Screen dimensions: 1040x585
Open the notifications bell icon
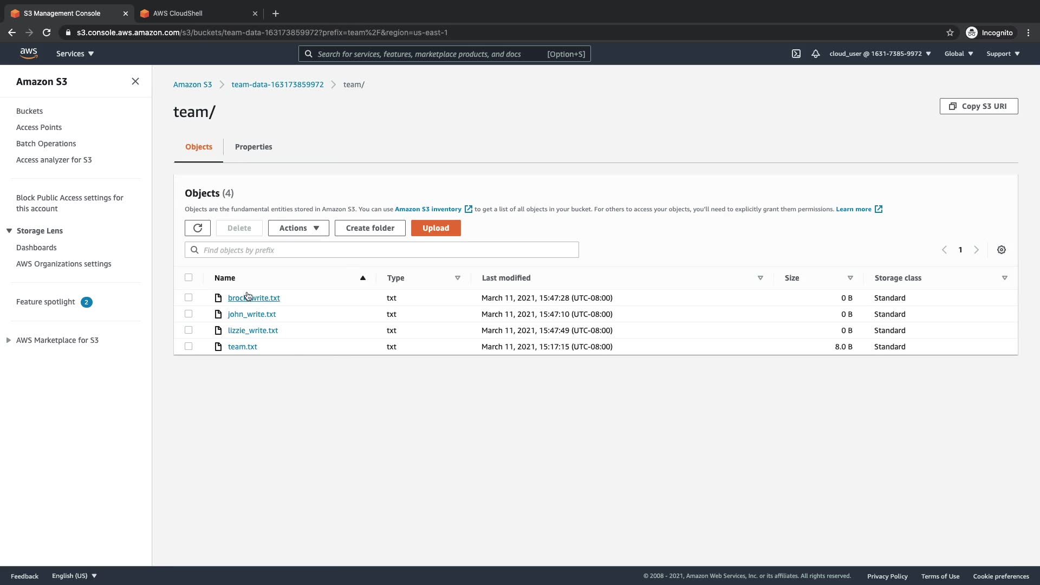[815, 54]
